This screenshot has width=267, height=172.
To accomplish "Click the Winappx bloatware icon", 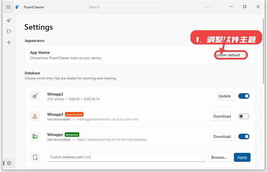I will tap(35, 136).
